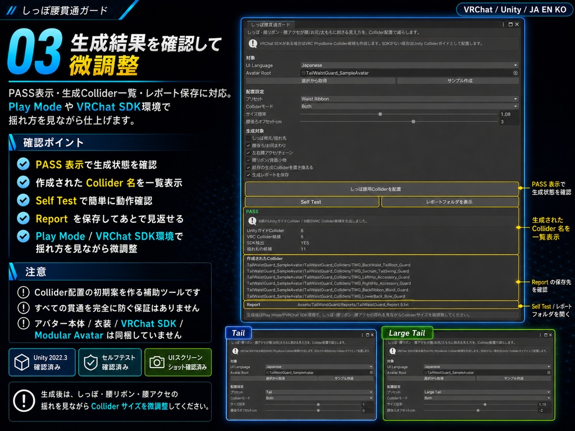Click the 腰後ろオフセットcm value field showing 3
Viewport: 575px width, 431px height.
click(509, 122)
